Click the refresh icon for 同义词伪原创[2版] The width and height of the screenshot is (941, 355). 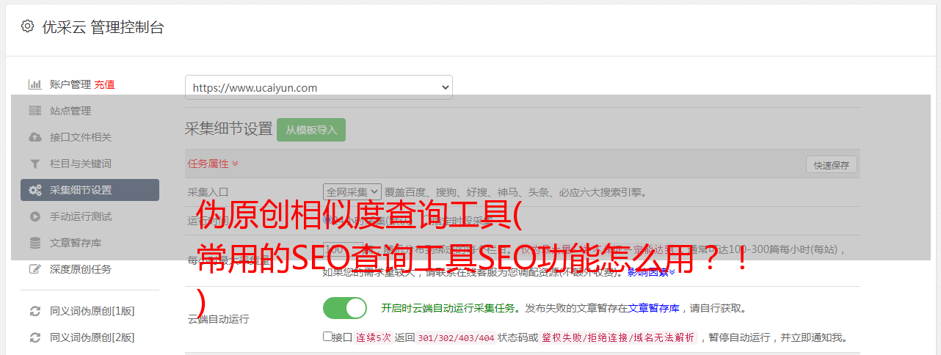click(34, 337)
